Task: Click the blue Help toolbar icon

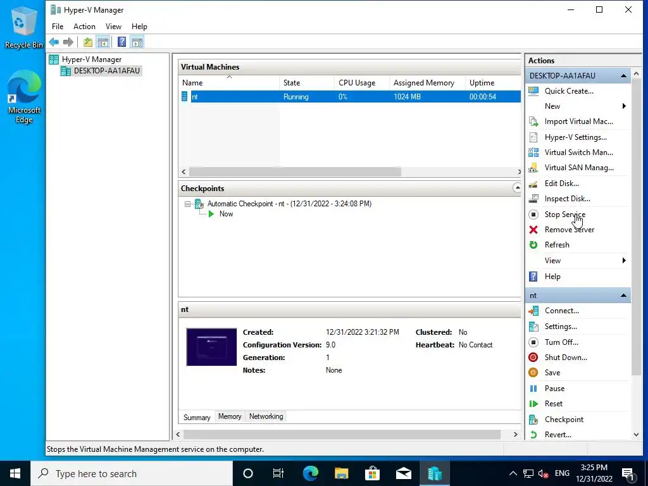Action: 122,42
